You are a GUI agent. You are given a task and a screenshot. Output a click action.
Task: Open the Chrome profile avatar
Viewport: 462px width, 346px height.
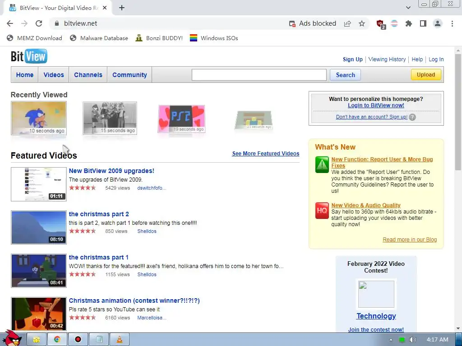point(438,23)
